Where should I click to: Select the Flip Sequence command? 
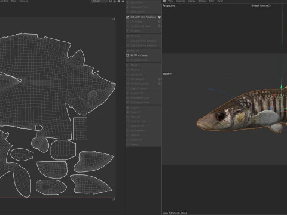tap(138, 131)
